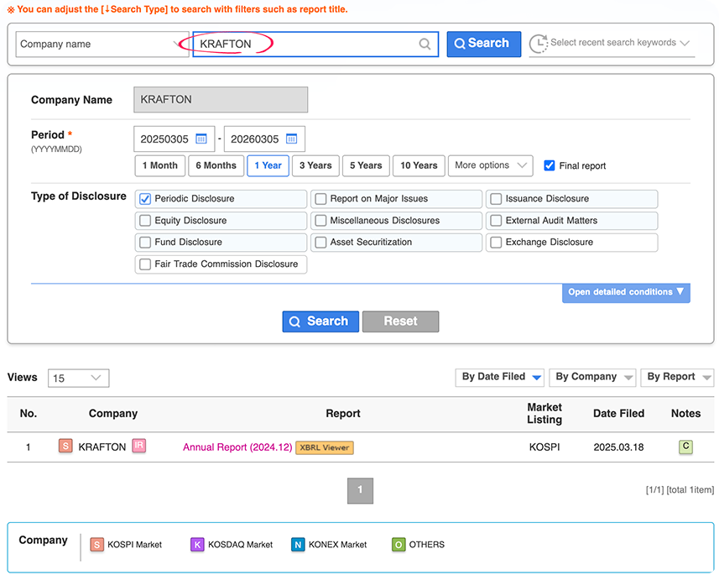719x575 pixels.
Task: Sort results By Date Filed
Action: pyautogui.click(x=500, y=377)
